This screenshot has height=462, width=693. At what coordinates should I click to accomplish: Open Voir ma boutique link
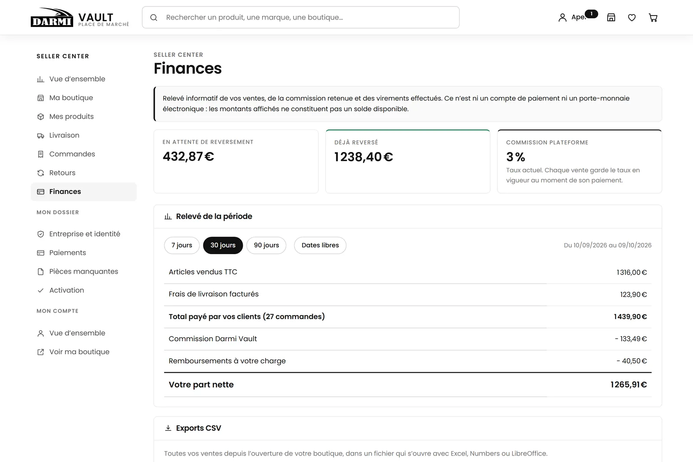(84, 352)
